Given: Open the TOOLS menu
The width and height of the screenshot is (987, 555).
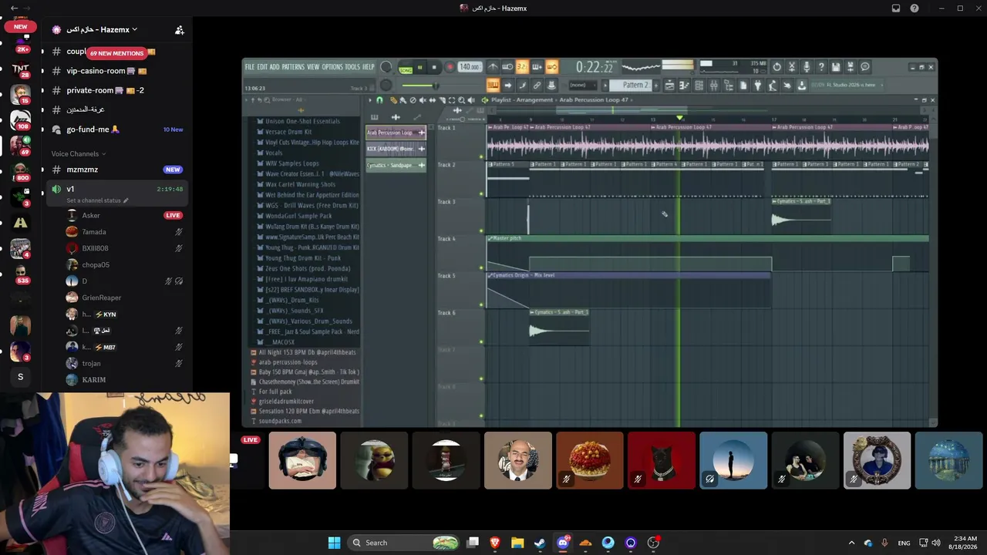Looking at the screenshot, I should click(x=352, y=67).
